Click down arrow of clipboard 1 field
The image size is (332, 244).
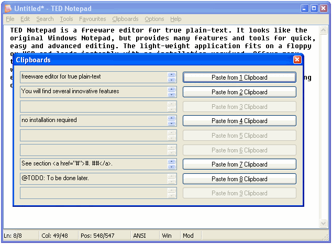click(172, 80)
